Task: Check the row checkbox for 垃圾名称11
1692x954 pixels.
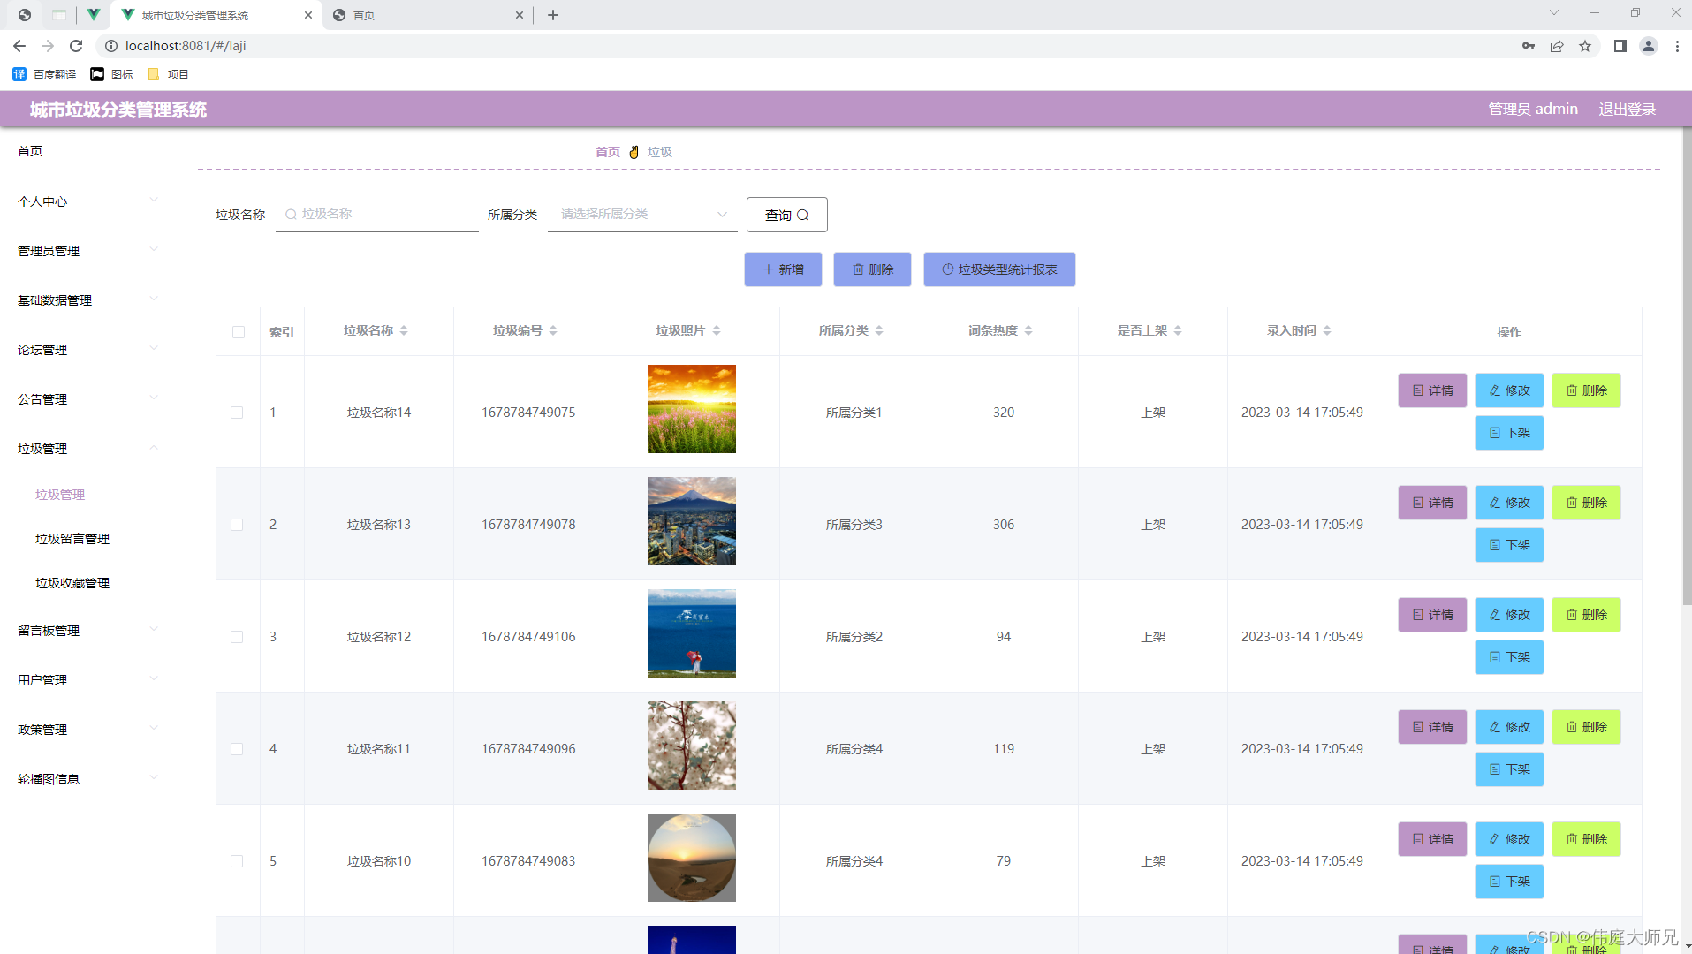Action: point(237,749)
